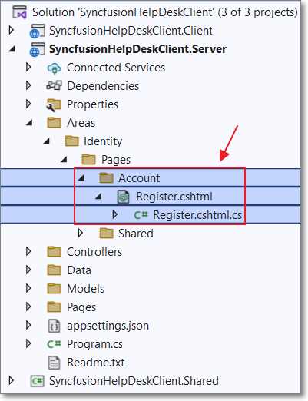308x401 pixels.
Task: Click the Visual Studio solution icon
Action: click(20, 12)
